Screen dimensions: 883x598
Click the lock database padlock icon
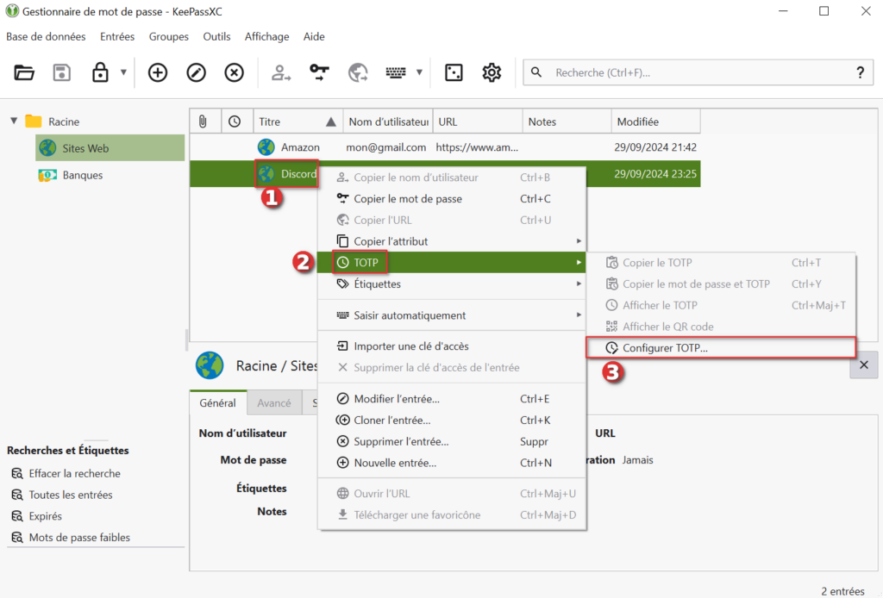click(x=100, y=73)
